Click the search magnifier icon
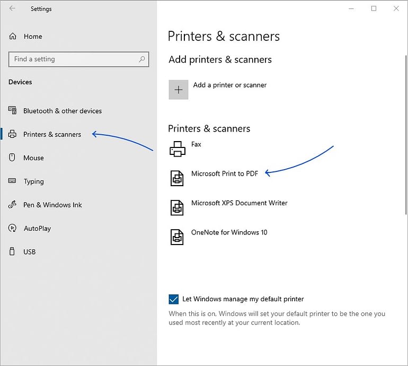This screenshot has height=366, width=408. [x=142, y=59]
